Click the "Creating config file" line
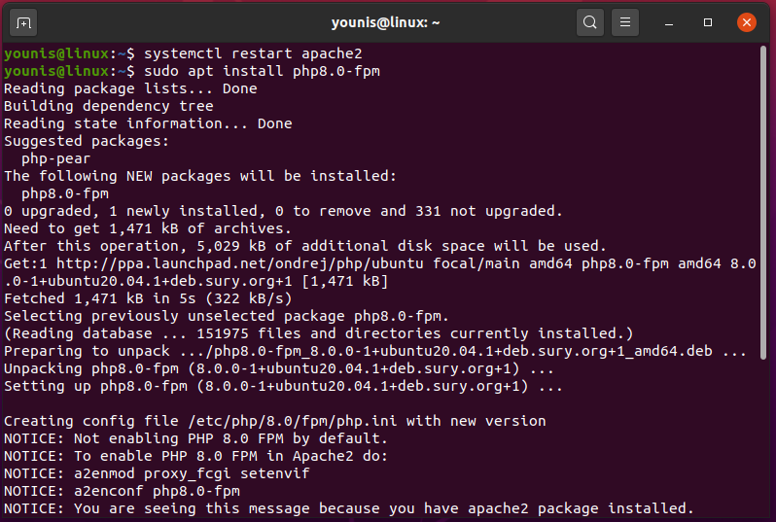Image resolution: width=776 pixels, height=522 pixels. 274,421
